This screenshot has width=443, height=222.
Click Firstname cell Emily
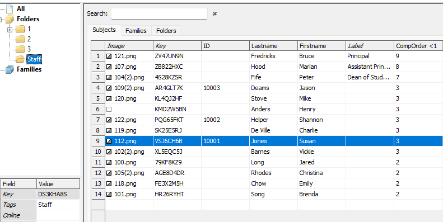click(x=321, y=183)
